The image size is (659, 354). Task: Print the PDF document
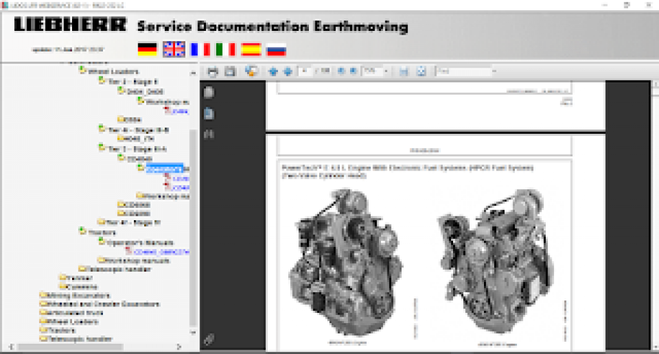212,71
